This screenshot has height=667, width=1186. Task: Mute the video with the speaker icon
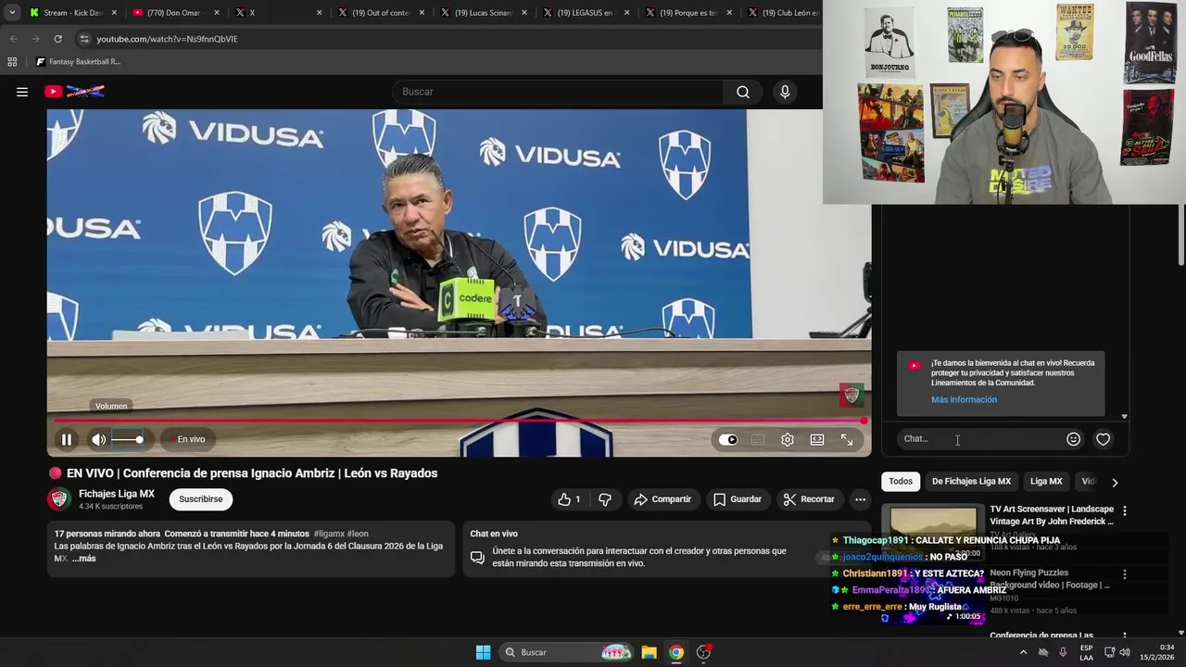(x=98, y=440)
